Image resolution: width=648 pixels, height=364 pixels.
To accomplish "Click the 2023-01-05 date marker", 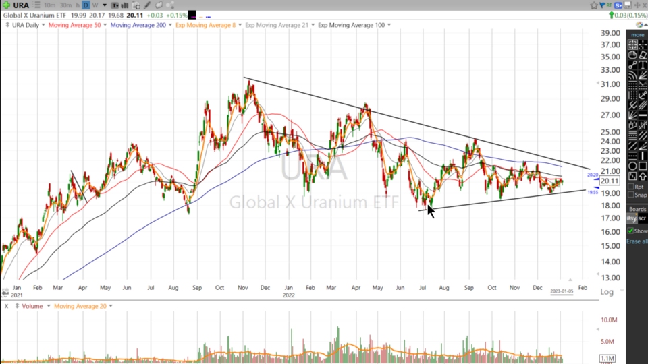I will (562, 291).
